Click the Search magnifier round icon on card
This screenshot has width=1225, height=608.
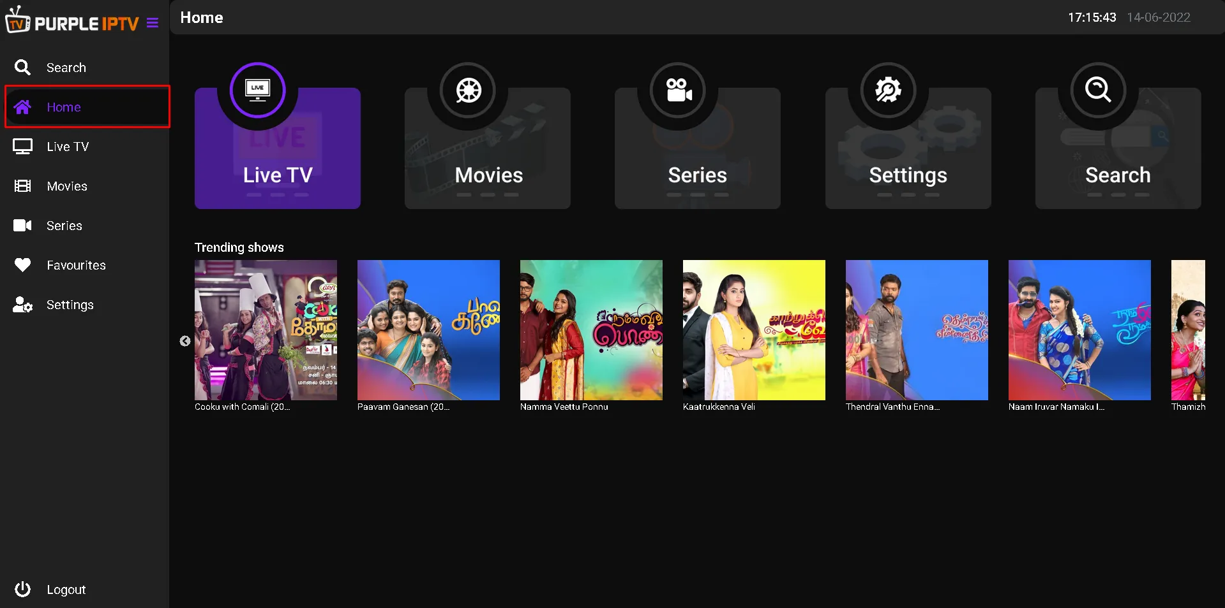(x=1099, y=90)
